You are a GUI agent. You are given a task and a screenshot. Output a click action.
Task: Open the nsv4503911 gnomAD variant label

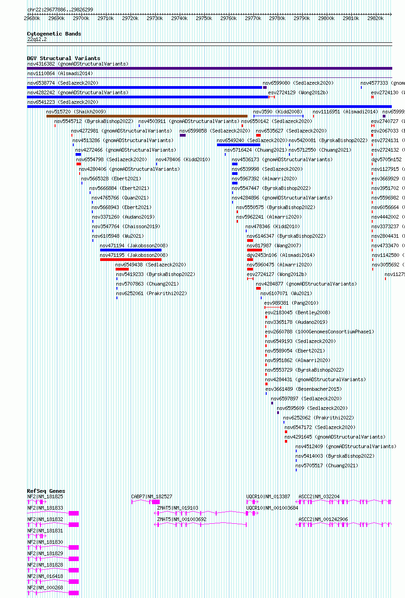(x=189, y=121)
